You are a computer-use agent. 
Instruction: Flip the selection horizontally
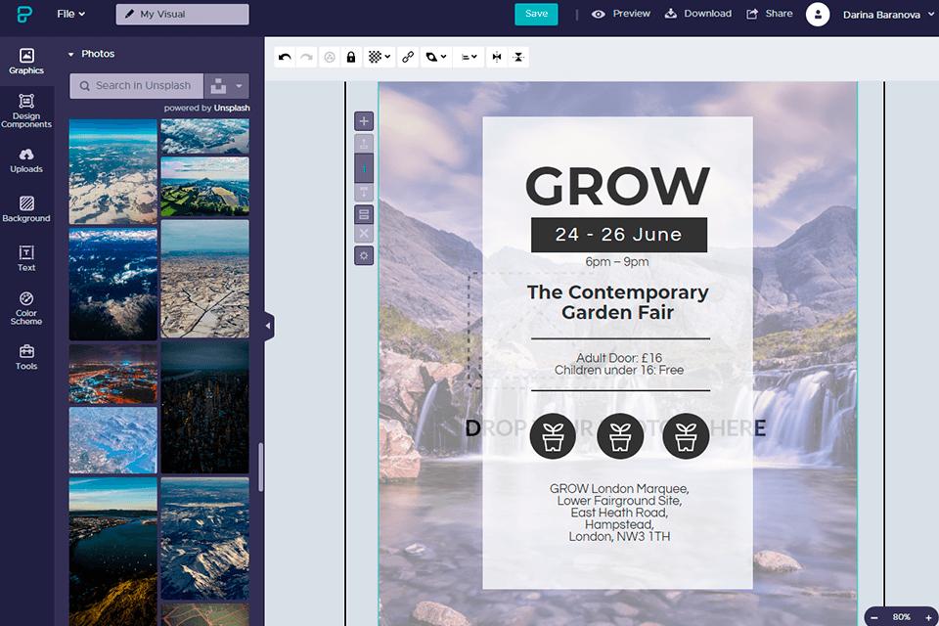pyautogui.click(x=497, y=58)
